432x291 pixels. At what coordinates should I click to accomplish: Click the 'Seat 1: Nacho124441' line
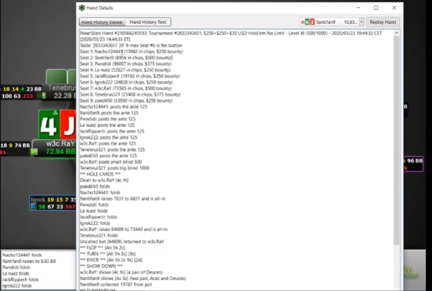[131, 51]
